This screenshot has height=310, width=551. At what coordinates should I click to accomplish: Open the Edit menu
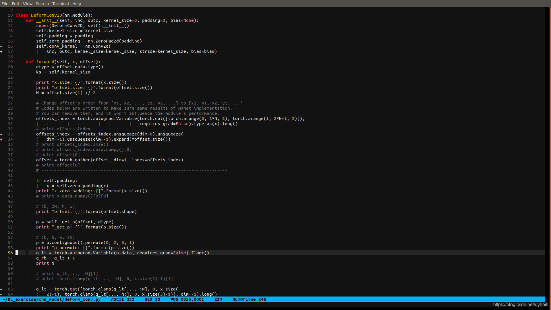pos(16,3)
